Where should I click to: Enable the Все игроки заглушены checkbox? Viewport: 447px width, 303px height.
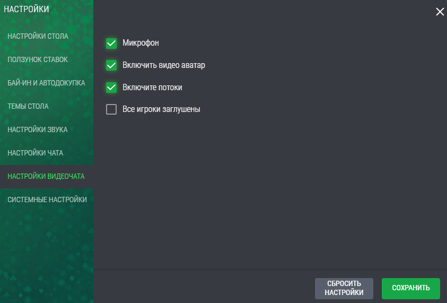point(111,109)
